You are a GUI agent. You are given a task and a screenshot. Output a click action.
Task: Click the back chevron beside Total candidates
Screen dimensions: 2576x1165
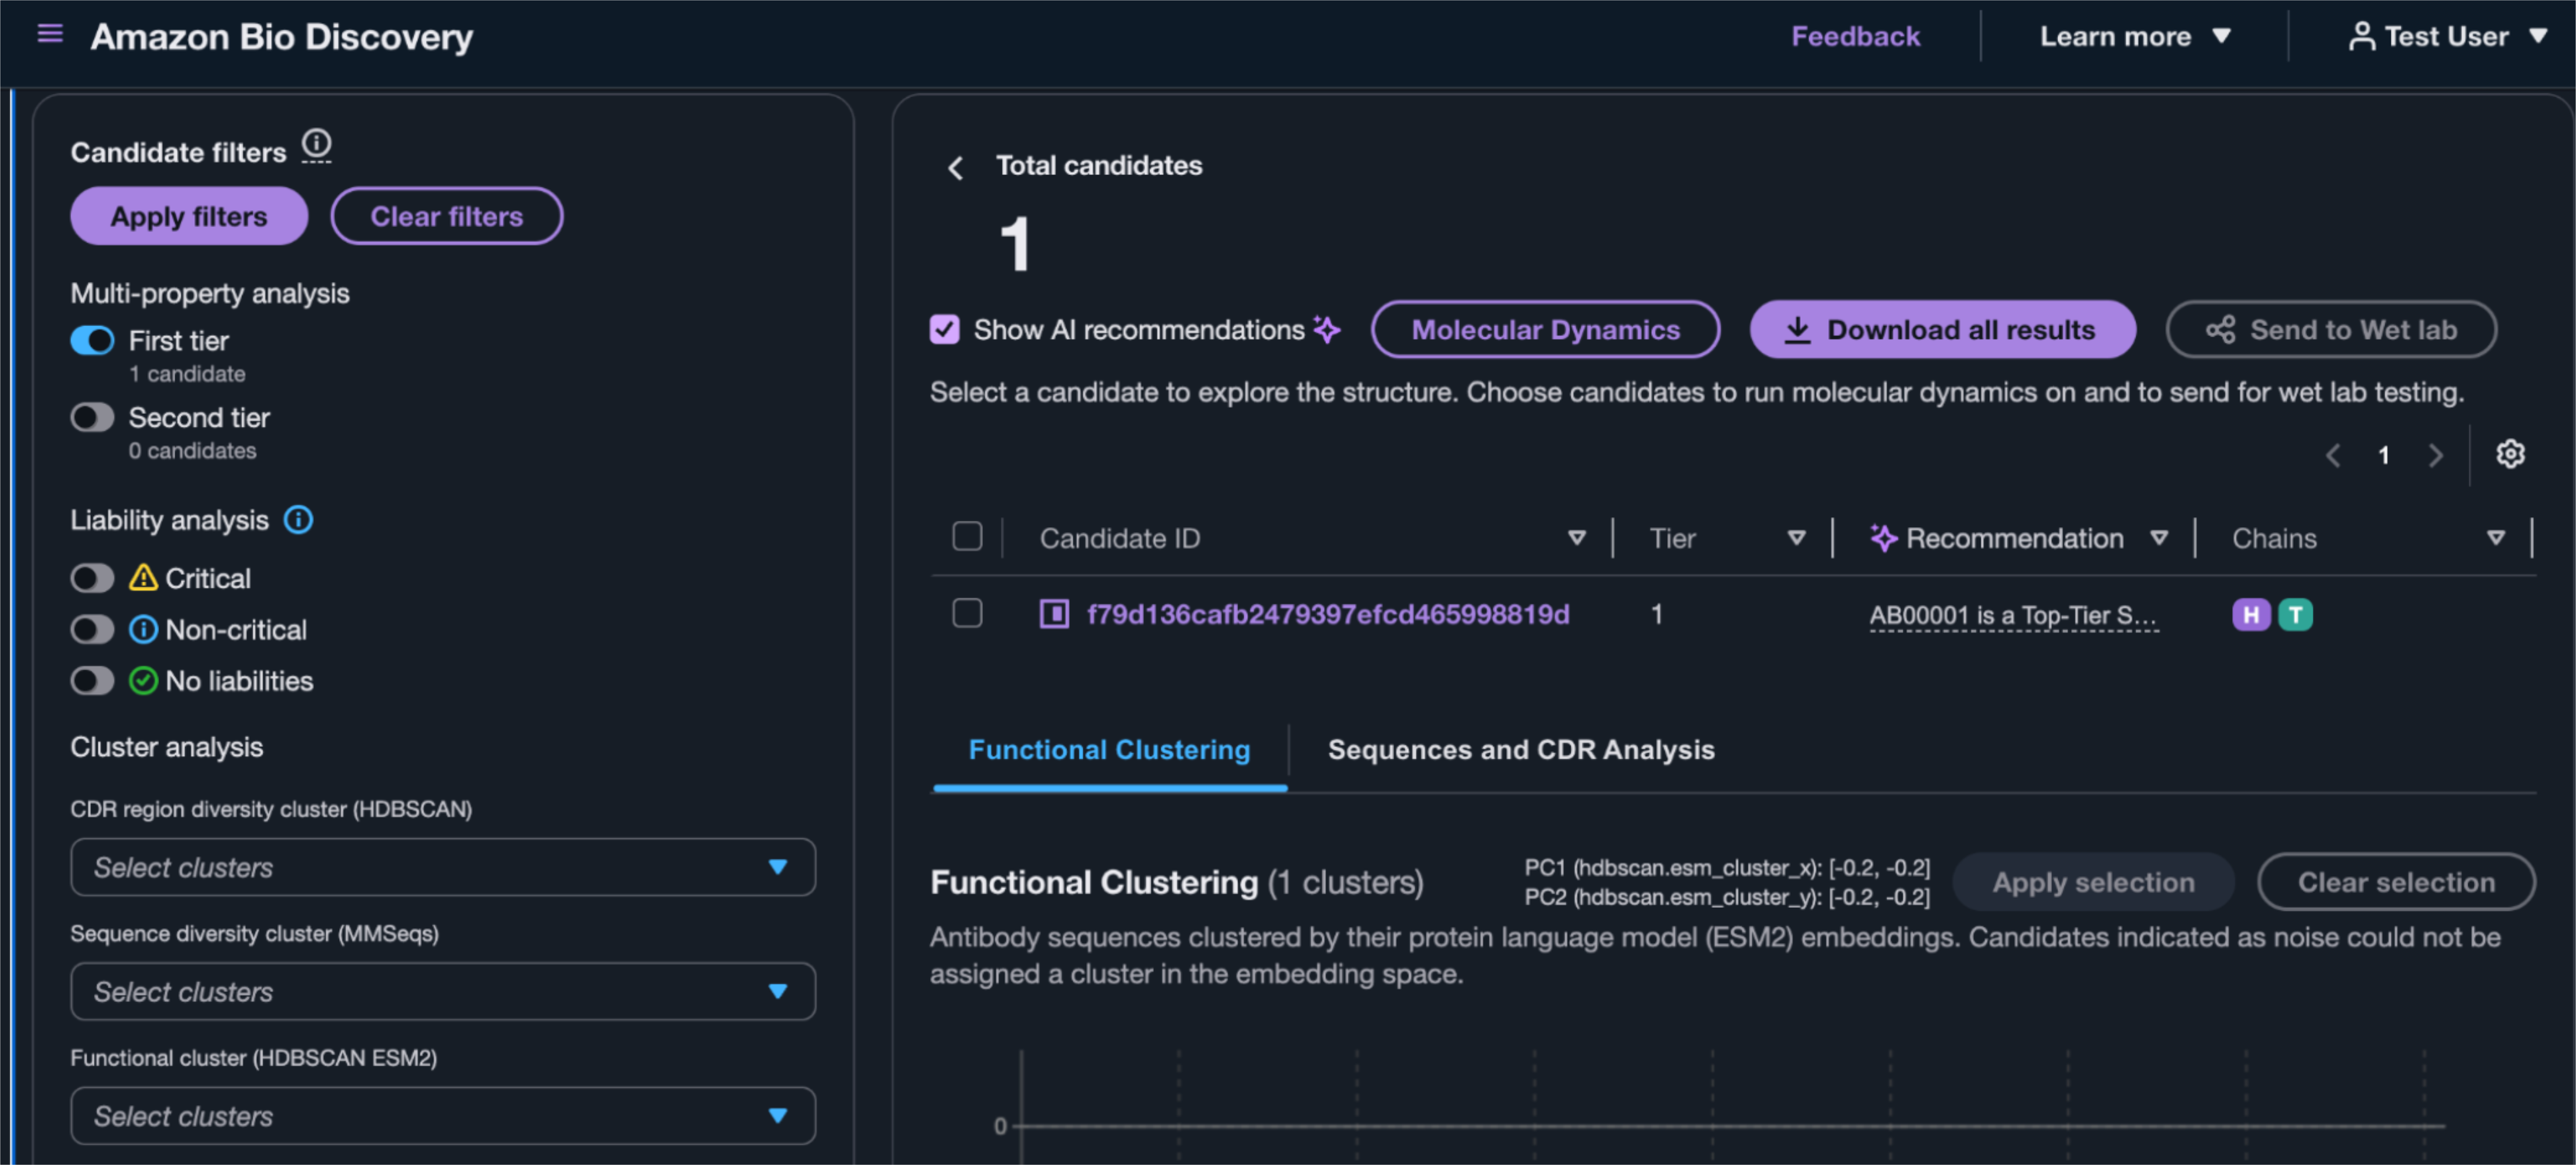pos(955,168)
